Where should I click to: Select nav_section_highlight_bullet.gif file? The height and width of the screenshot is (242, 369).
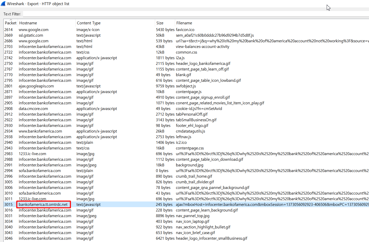pyautogui.click(x=203, y=227)
